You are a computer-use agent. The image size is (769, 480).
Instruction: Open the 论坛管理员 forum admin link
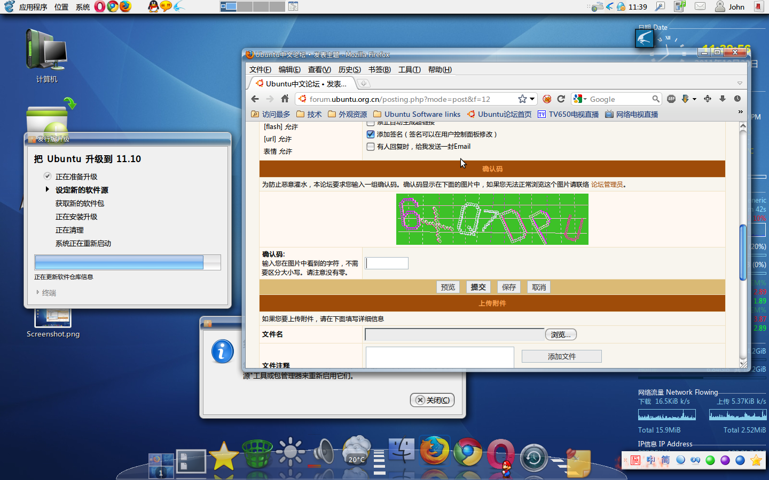coord(607,185)
